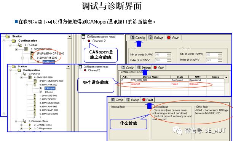
Task: Click BMX XBP 0800 rack icon in top window
Action: pos(26,49)
